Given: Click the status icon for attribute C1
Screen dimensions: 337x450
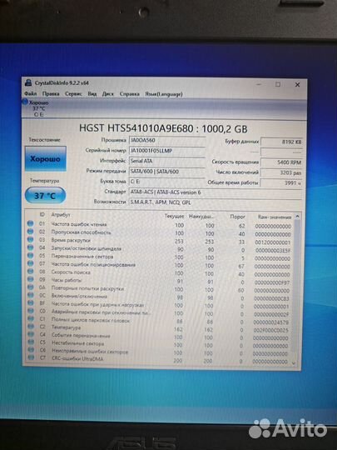Looking at the screenshot, I should point(31,319).
